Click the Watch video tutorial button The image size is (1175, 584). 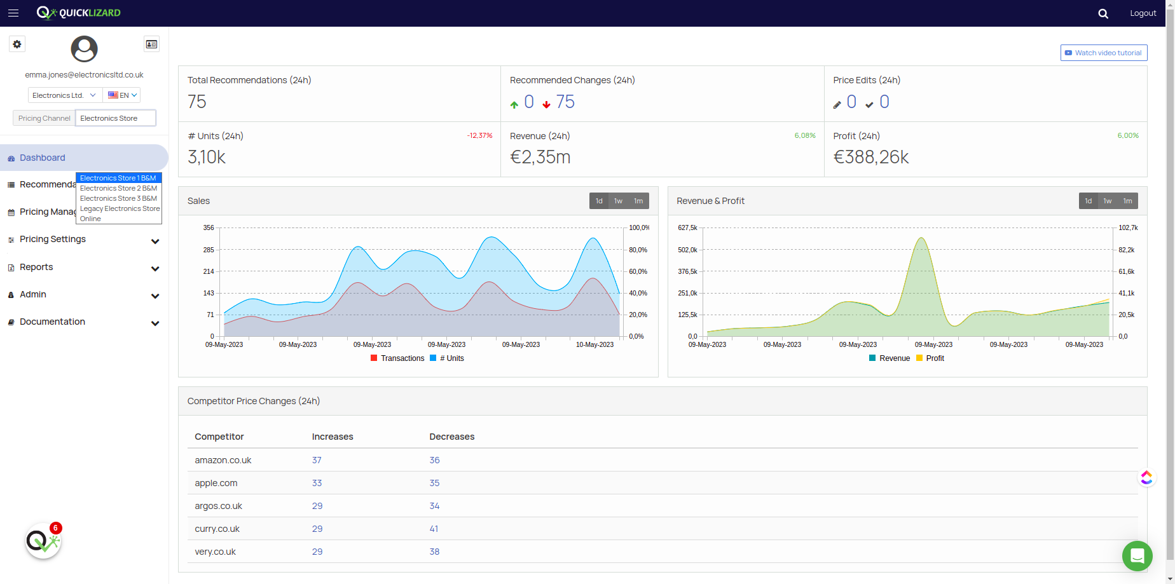[1104, 53]
